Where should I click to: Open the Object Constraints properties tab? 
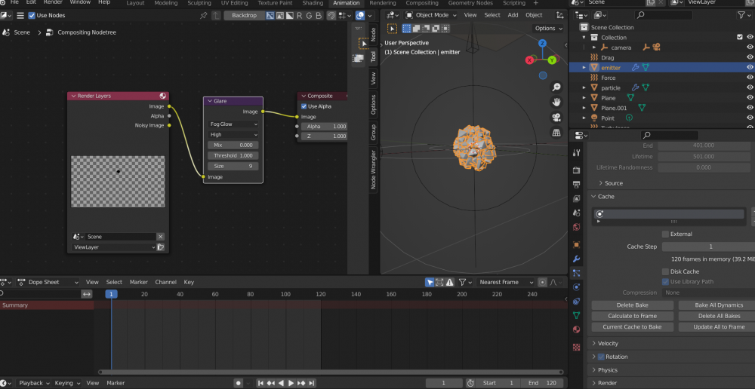click(x=576, y=302)
